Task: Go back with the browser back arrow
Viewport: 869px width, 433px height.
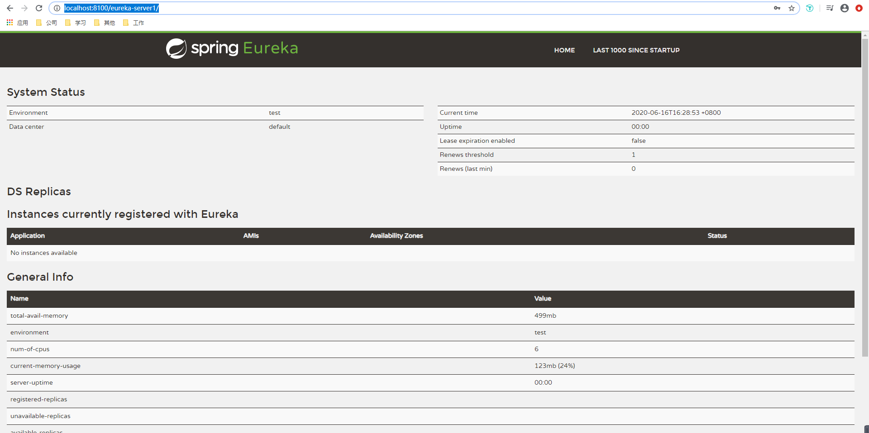Action: 10,8
